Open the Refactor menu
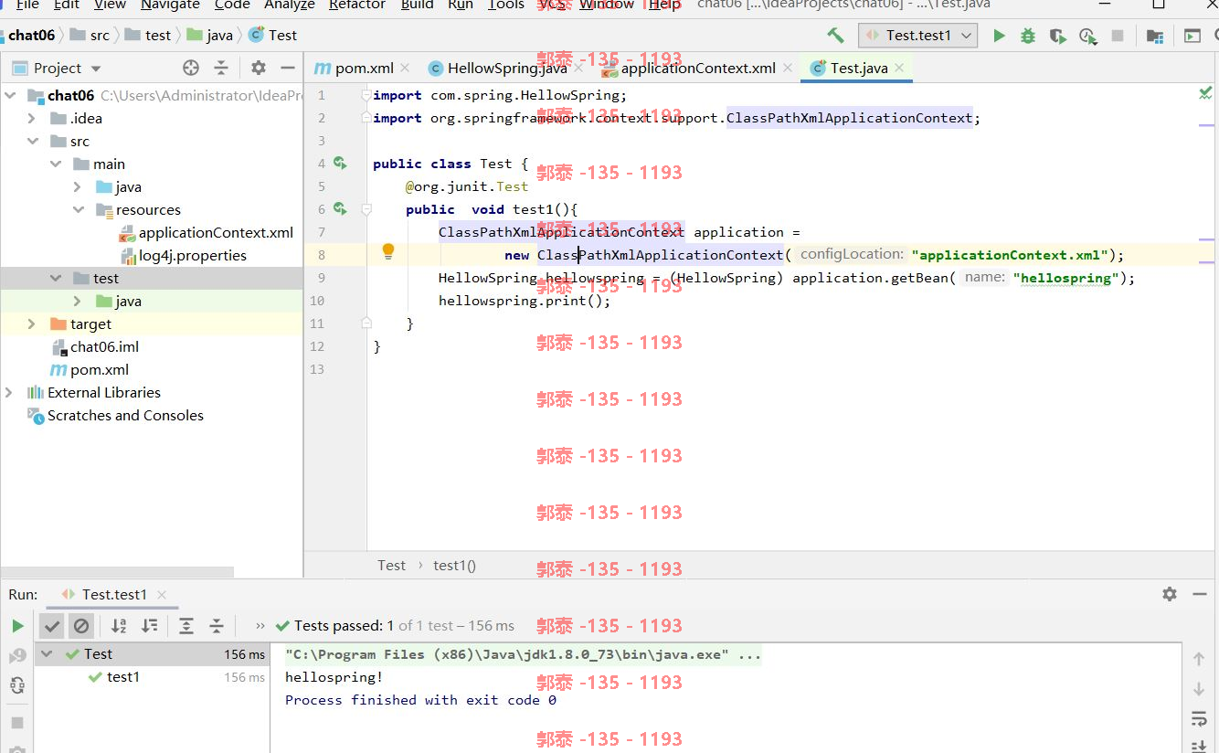The width and height of the screenshot is (1219, 753). tap(357, 5)
